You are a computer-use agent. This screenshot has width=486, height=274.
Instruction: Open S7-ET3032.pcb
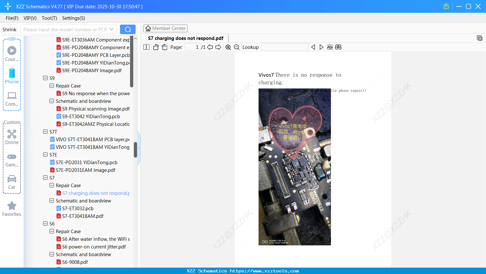coord(75,208)
